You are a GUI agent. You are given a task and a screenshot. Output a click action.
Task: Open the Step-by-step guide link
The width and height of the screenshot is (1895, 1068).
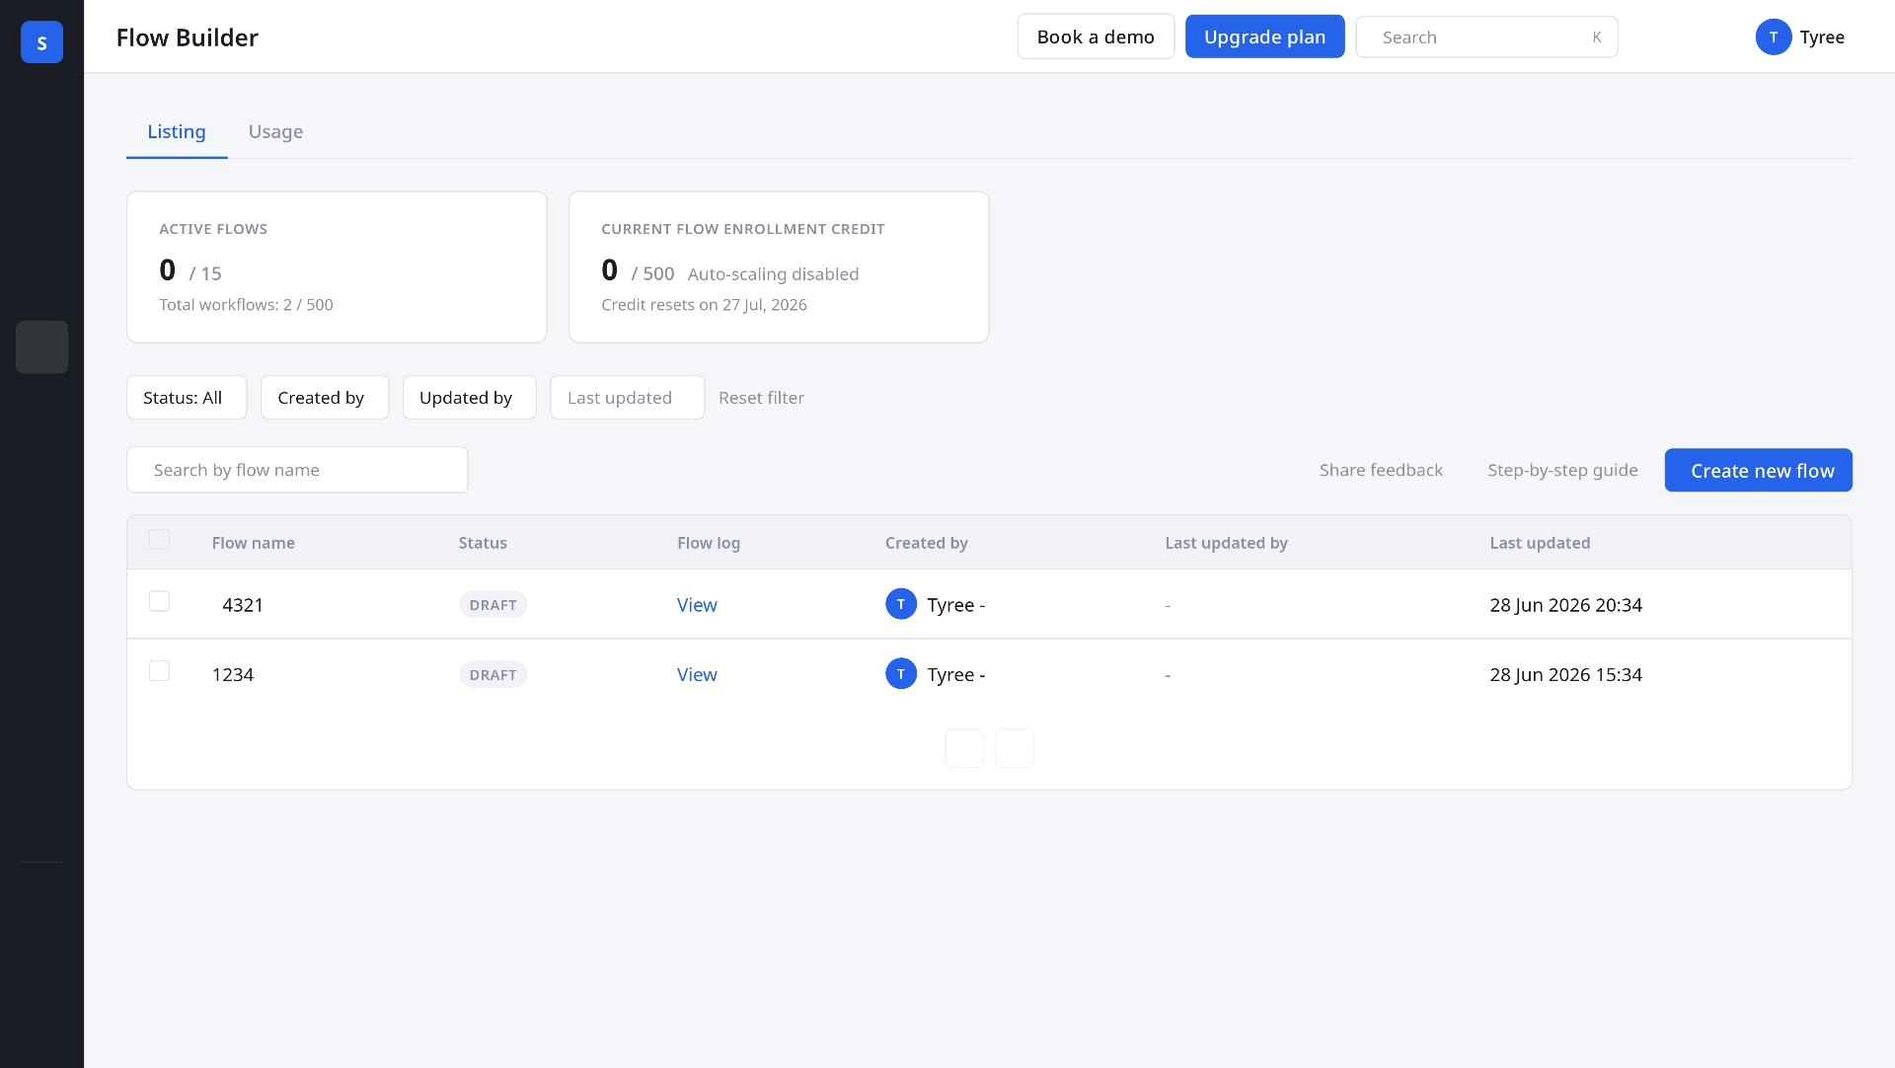pyautogui.click(x=1562, y=471)
